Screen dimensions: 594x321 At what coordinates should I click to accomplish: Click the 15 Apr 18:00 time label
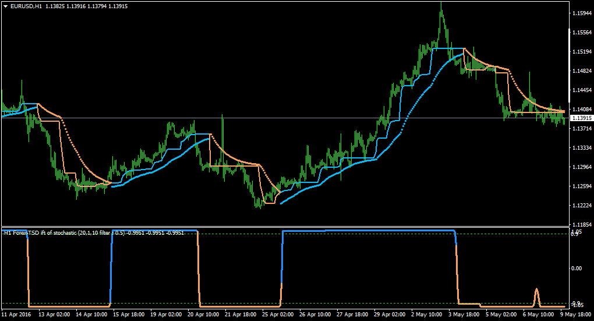[129, 314]
